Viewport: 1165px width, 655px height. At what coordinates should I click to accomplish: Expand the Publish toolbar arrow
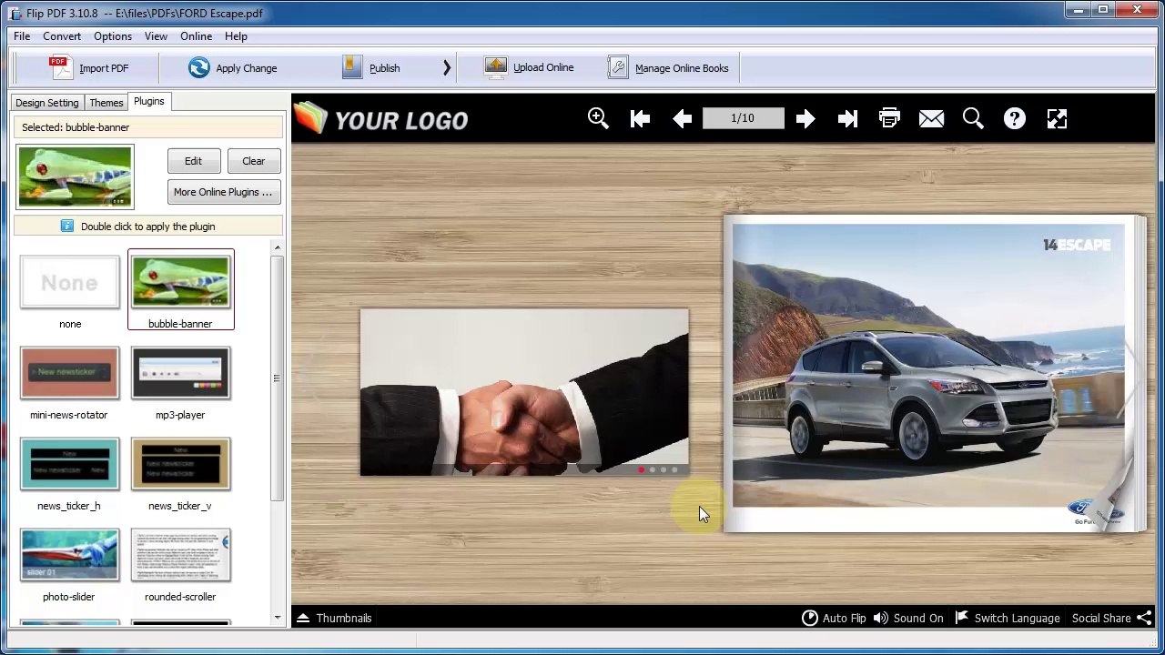(447, 68)
